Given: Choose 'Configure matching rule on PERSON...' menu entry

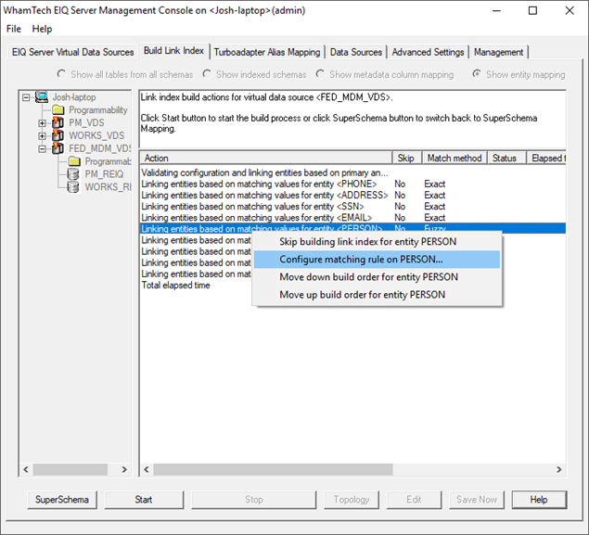Looking at the screenshot, I should point(361,260).
